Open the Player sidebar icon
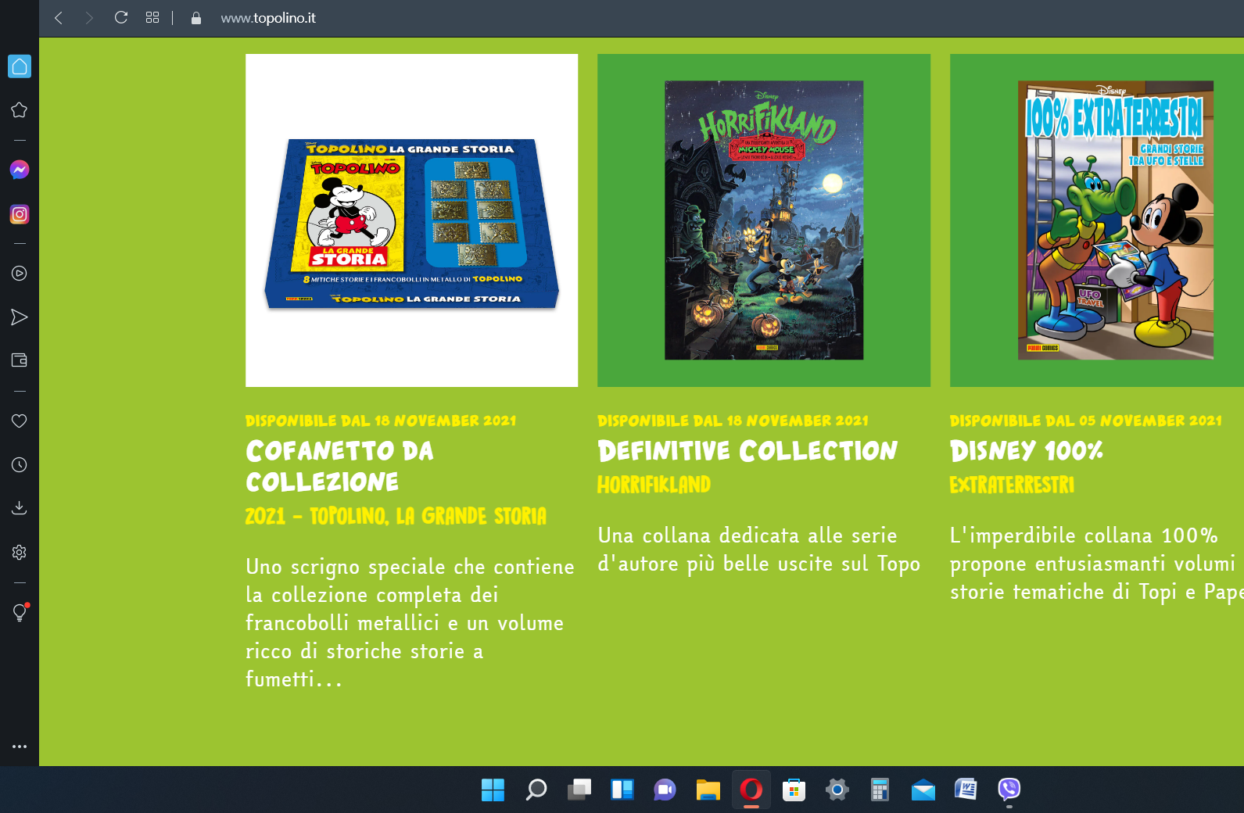This screenshot has height=813, width=1244. coord(20,274)
